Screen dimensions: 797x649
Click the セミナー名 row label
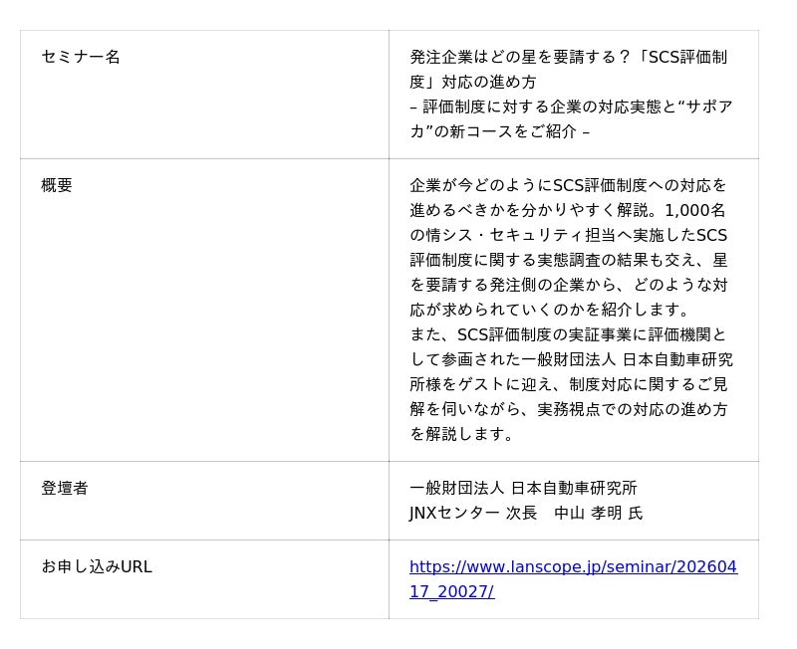(x=81, y=57)
